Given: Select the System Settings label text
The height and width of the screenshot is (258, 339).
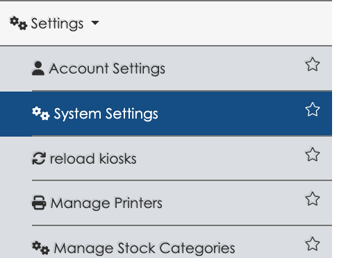Looking at the screenshot, I should tap(106, 114).
